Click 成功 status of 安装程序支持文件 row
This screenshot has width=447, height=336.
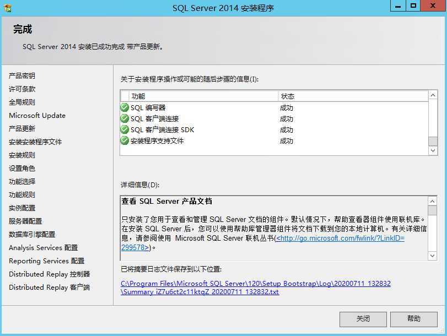[287, 141]
